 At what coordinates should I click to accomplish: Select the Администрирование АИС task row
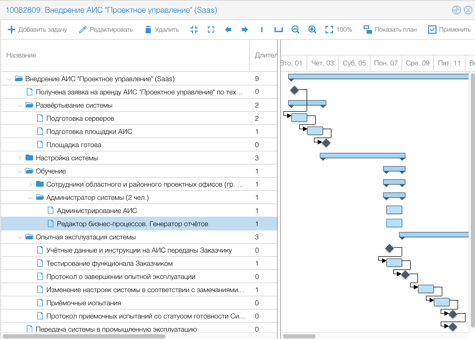[x=97, y=211]
